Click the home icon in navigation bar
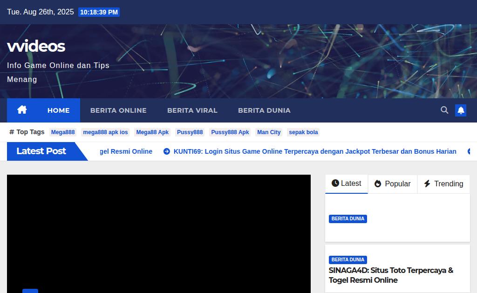Viewport: 477px width, 293px height. [x=22, y=109]
